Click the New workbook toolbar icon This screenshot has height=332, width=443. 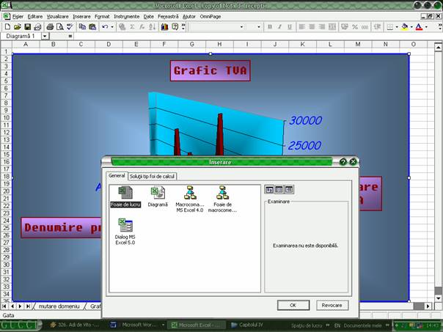(7, 27)
